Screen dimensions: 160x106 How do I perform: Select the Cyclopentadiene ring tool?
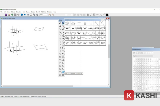coord(60,75)
